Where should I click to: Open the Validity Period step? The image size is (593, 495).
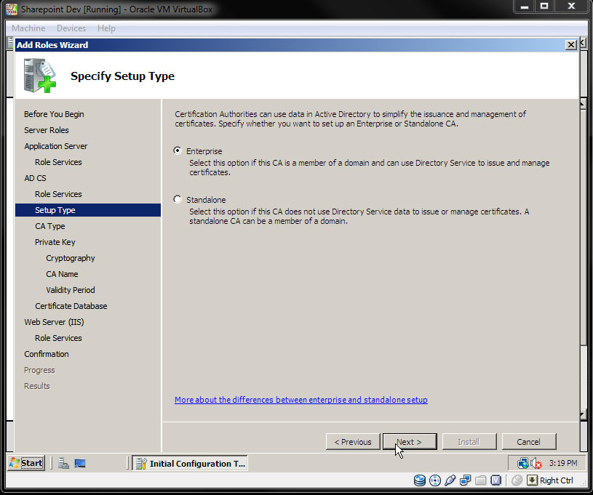click(71, 290)
